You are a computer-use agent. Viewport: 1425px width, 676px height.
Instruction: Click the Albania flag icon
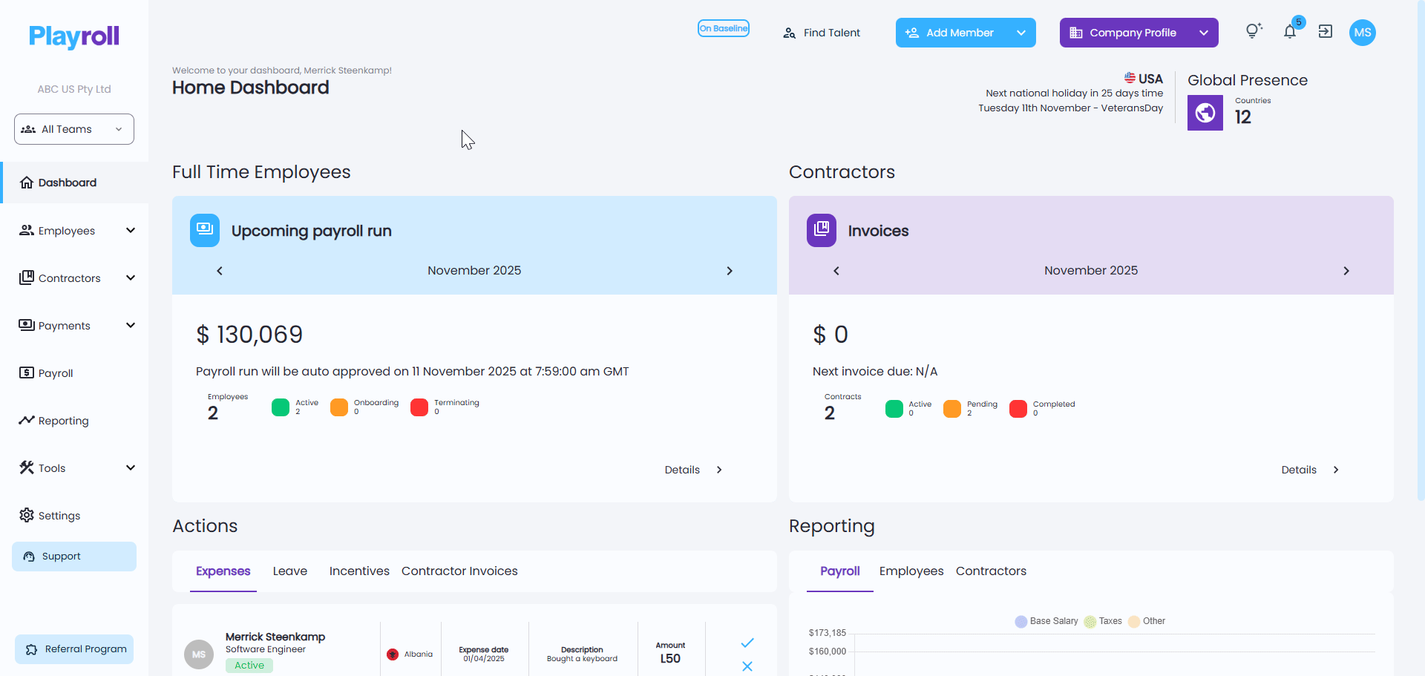(393, 654)
